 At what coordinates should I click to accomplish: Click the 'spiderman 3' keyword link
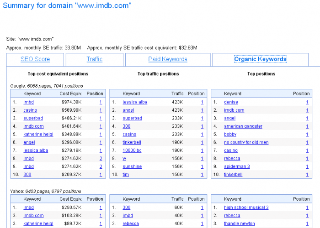tap(237, 166)
